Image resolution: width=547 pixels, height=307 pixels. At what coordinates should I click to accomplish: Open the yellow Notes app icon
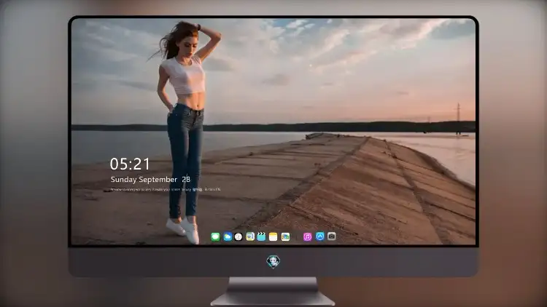coord(273,237)
